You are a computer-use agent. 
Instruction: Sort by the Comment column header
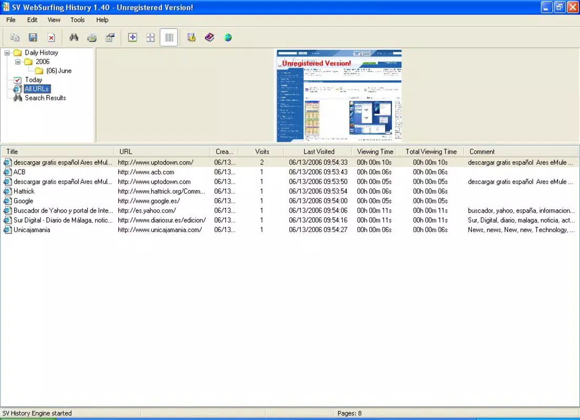521,152
